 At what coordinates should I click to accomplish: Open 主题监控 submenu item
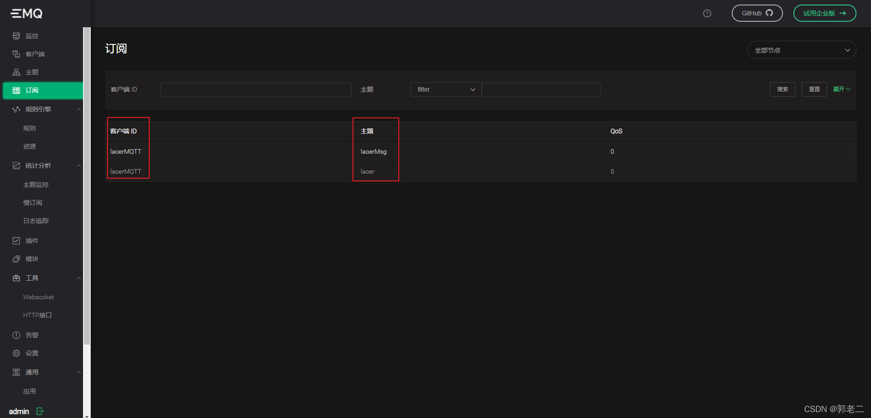point(36,185)
